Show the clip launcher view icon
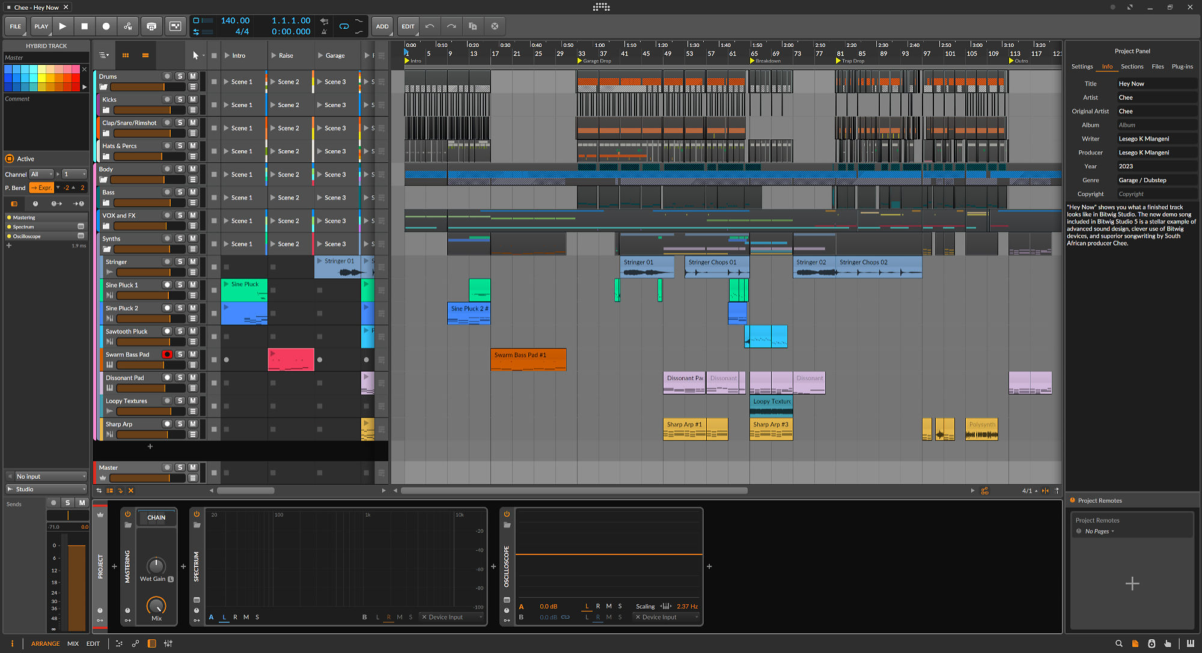Viewport: 1202px width, 653px height. tap(125, 55)
